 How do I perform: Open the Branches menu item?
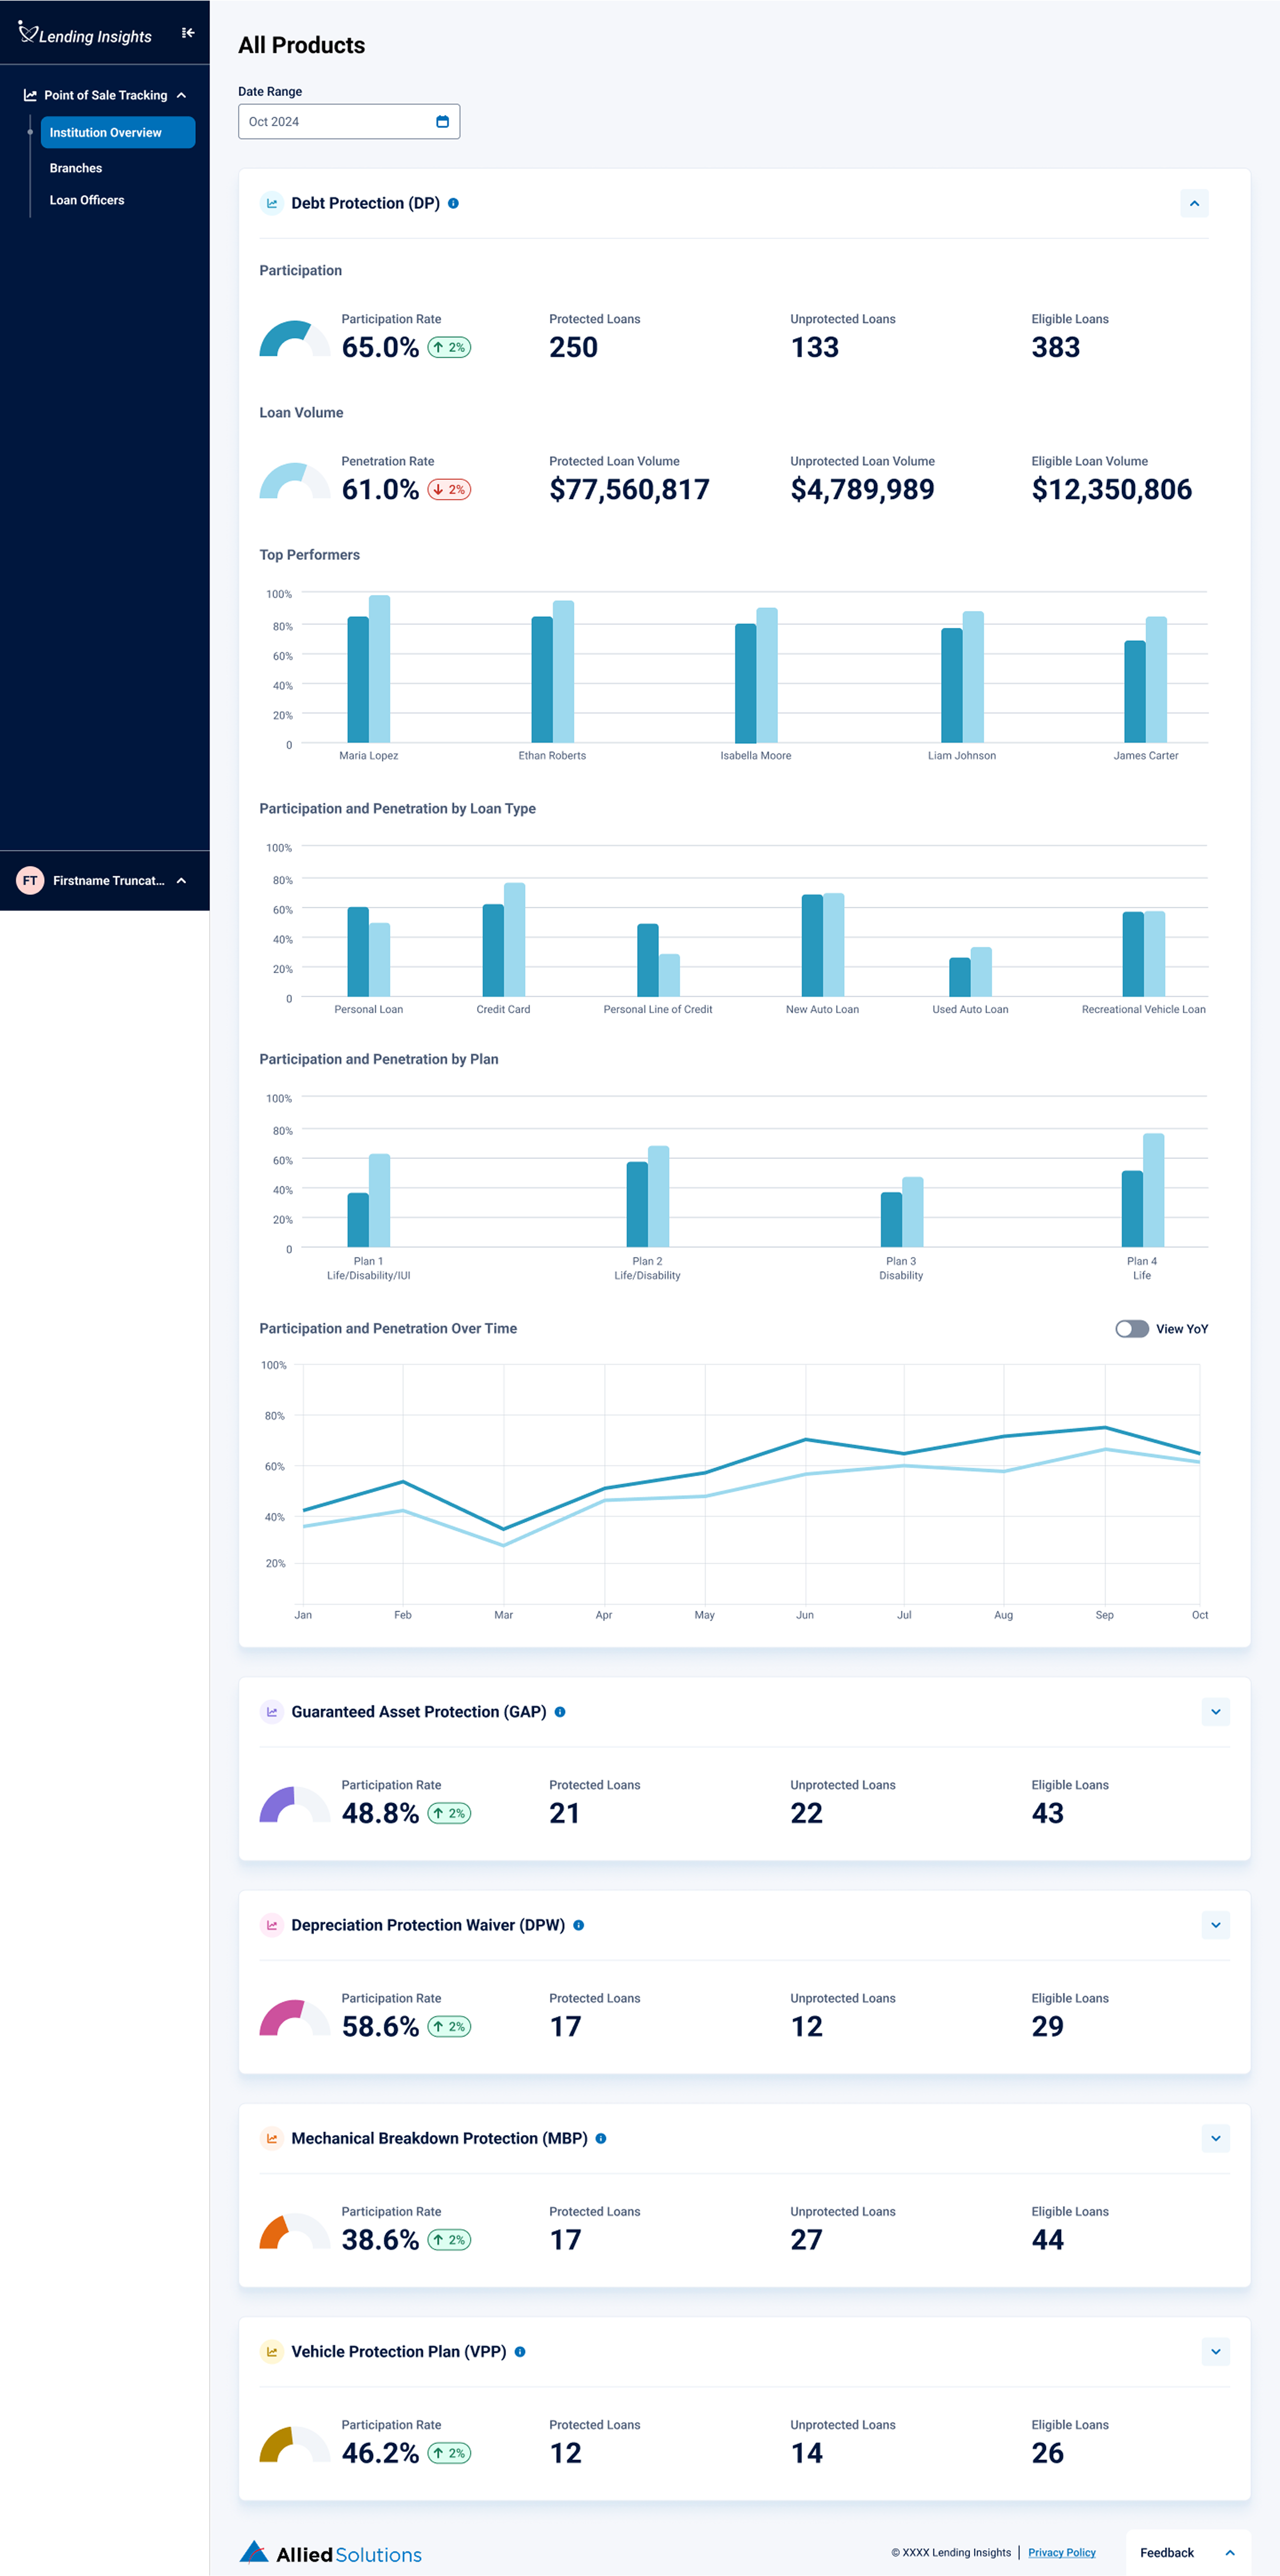coord(76,168)
